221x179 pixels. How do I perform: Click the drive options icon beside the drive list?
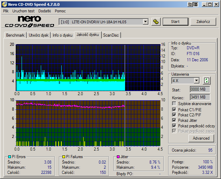pos(156,22)
